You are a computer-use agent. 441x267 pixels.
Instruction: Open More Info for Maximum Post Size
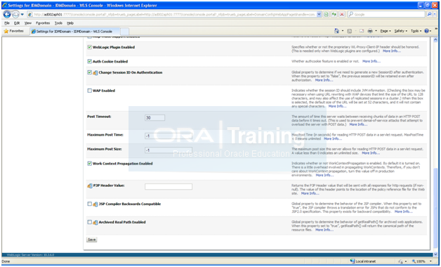(371, 152)
